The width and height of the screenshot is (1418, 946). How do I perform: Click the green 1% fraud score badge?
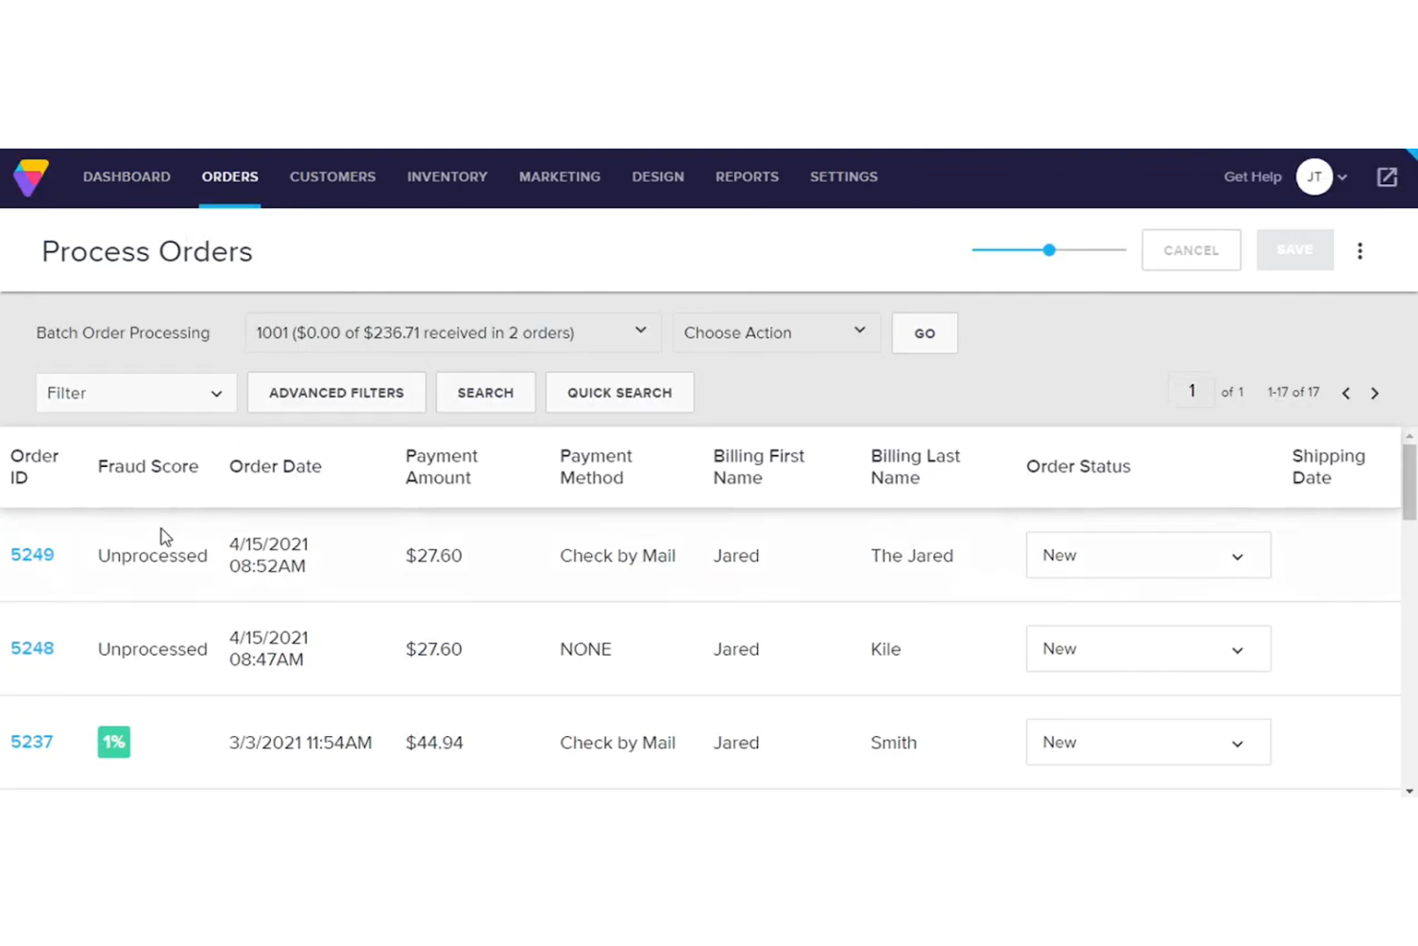(x=113, y=741)
